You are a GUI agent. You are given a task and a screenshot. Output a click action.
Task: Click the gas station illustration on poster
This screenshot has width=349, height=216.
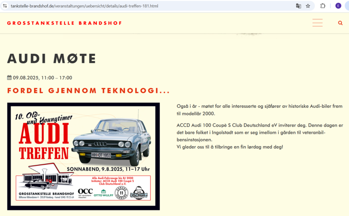pos(47,176)
